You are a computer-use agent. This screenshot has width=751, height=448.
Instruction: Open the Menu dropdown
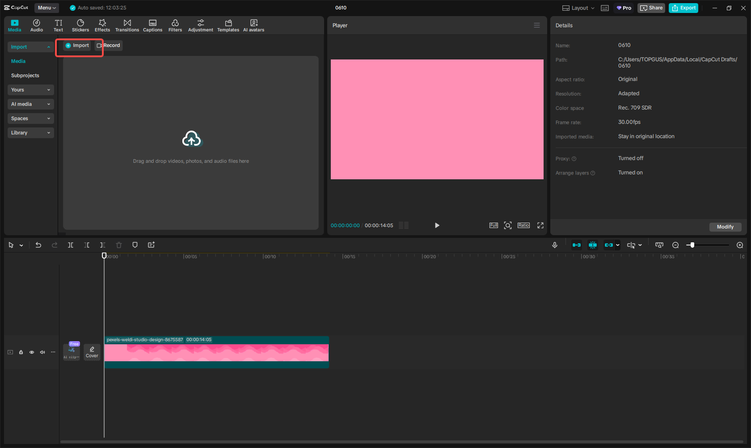(x=46, y=8)
